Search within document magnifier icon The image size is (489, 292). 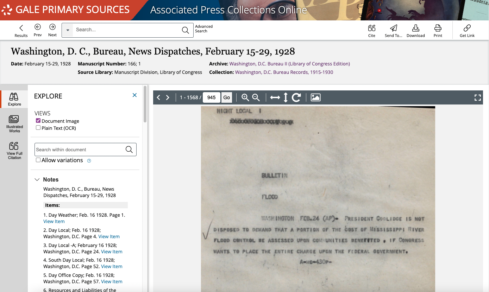pos(129,150)
